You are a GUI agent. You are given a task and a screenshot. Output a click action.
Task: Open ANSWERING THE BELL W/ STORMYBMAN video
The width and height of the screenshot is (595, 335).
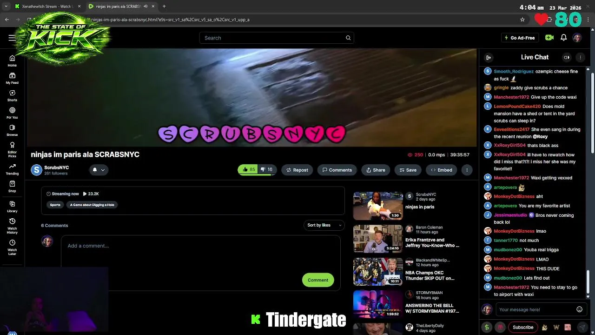tap(378, 304)
